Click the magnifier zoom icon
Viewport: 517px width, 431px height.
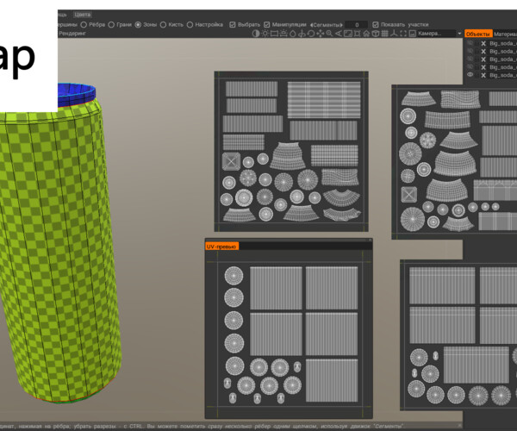(329, 34)
